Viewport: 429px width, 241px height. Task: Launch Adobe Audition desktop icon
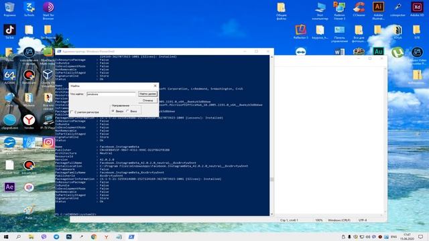tap(378, 52)
